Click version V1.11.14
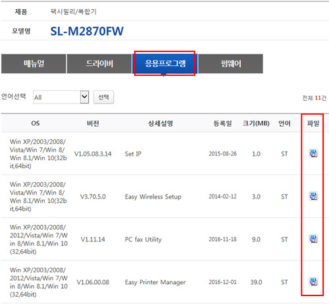 93,239
